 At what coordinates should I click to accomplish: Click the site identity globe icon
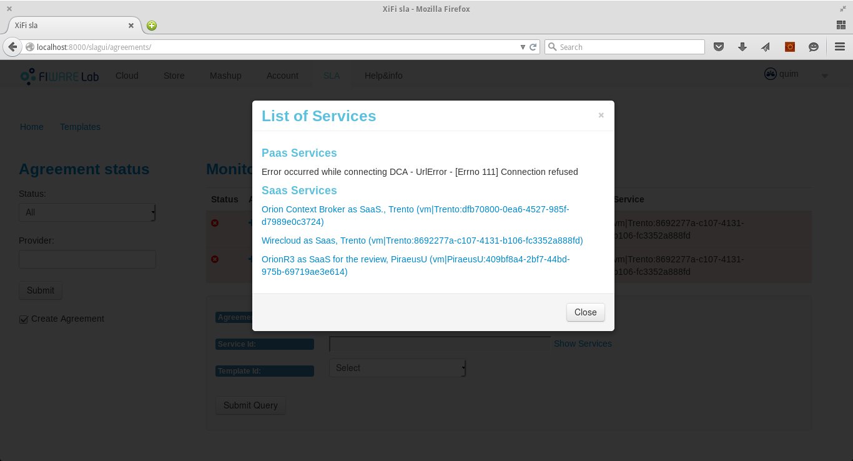tap(29, 47)
